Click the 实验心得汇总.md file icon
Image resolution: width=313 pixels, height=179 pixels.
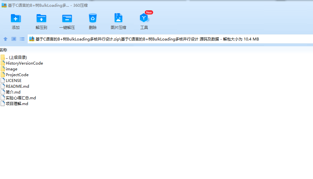pyautogui.click(x=3, y=98)
